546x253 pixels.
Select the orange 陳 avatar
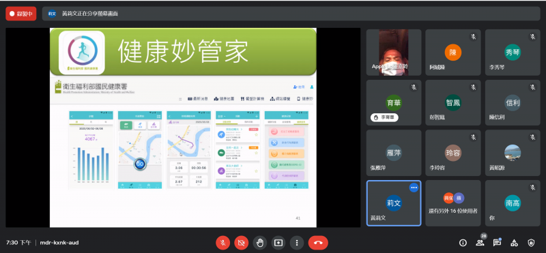453,53
